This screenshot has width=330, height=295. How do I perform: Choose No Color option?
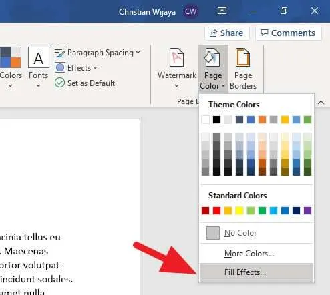click(257, 233)
